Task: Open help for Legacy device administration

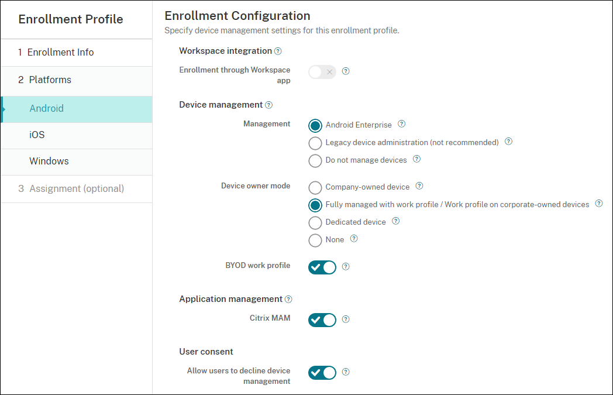Action: point(508,142)
